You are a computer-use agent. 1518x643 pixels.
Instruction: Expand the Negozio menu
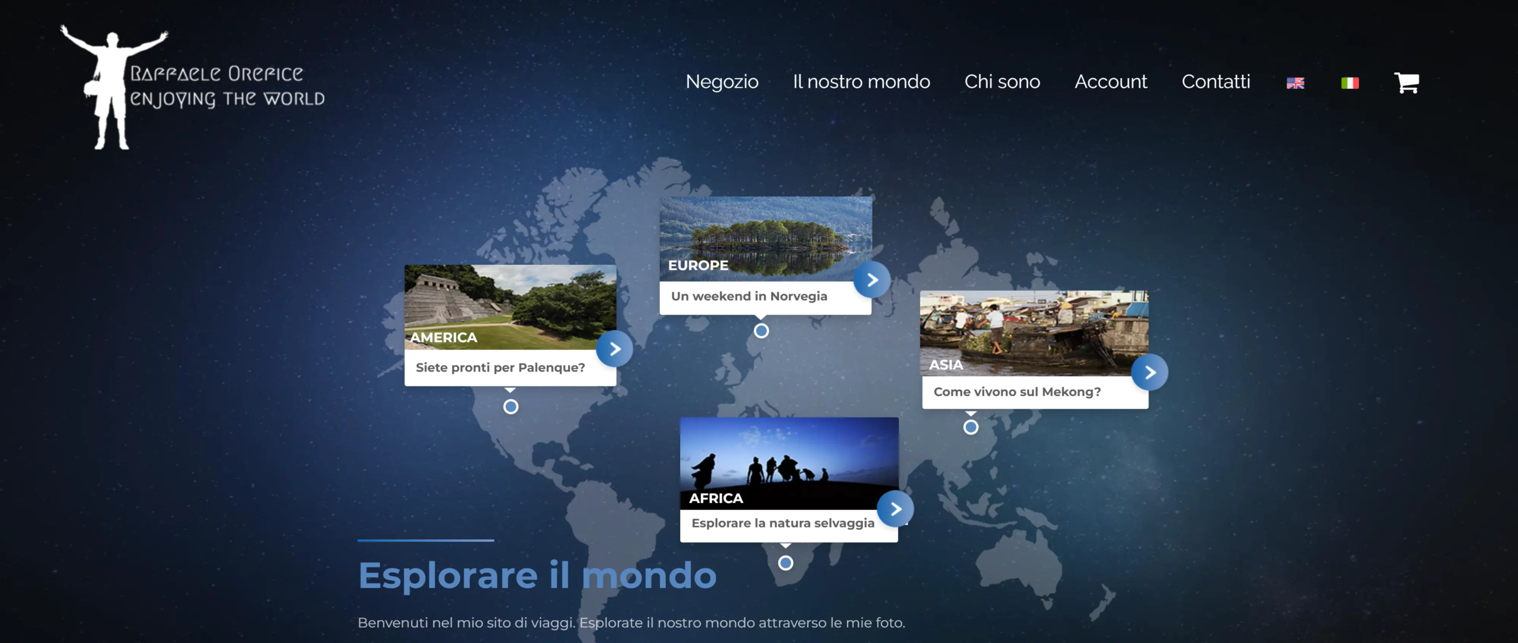722,82
